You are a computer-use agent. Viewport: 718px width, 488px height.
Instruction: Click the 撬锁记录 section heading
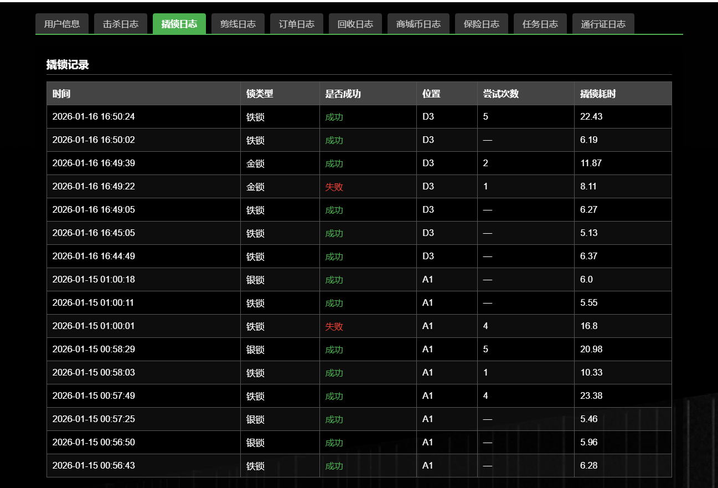pos(68,65)
